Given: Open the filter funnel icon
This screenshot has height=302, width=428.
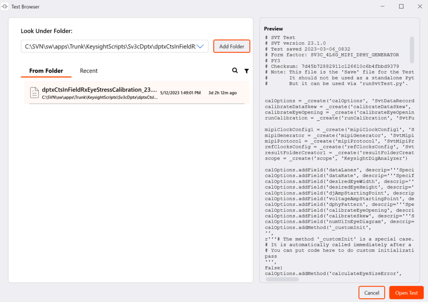Looking at the screenshot, I should click(x=247, y=71).
